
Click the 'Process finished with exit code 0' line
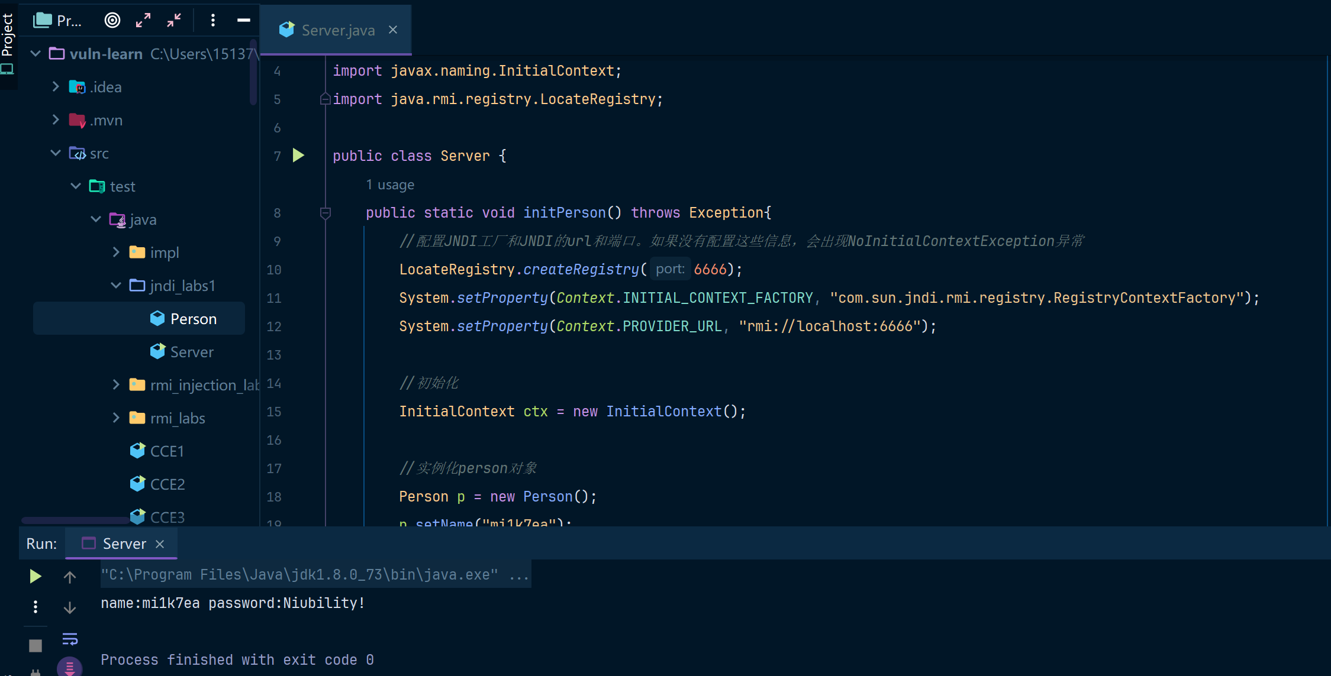(x=237, y=659)
